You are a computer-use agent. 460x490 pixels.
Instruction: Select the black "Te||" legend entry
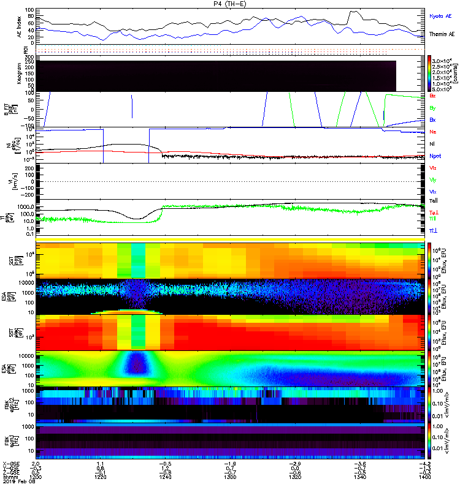(434, 201)
